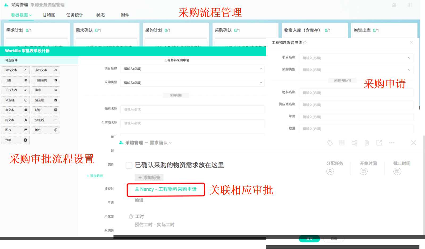Click 物料名称 field in application panel
The image size is (425, 249).
click(356, 93)
